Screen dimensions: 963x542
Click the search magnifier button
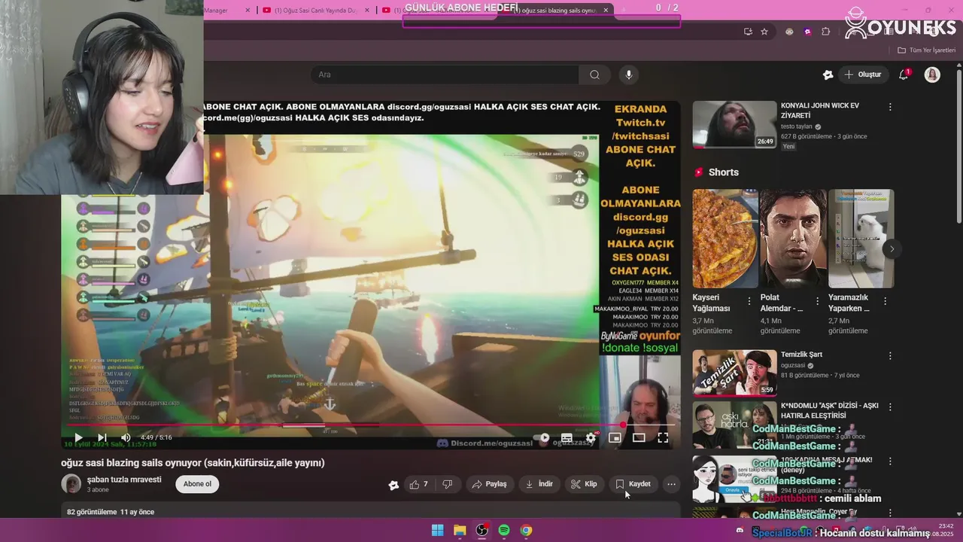point(594,75)
